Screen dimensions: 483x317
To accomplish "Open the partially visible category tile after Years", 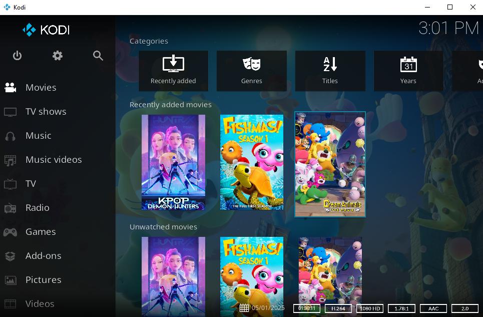I will (467, 71).
